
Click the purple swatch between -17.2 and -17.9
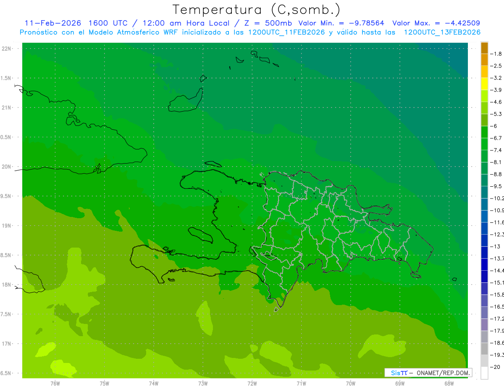[x=484, y=324]
